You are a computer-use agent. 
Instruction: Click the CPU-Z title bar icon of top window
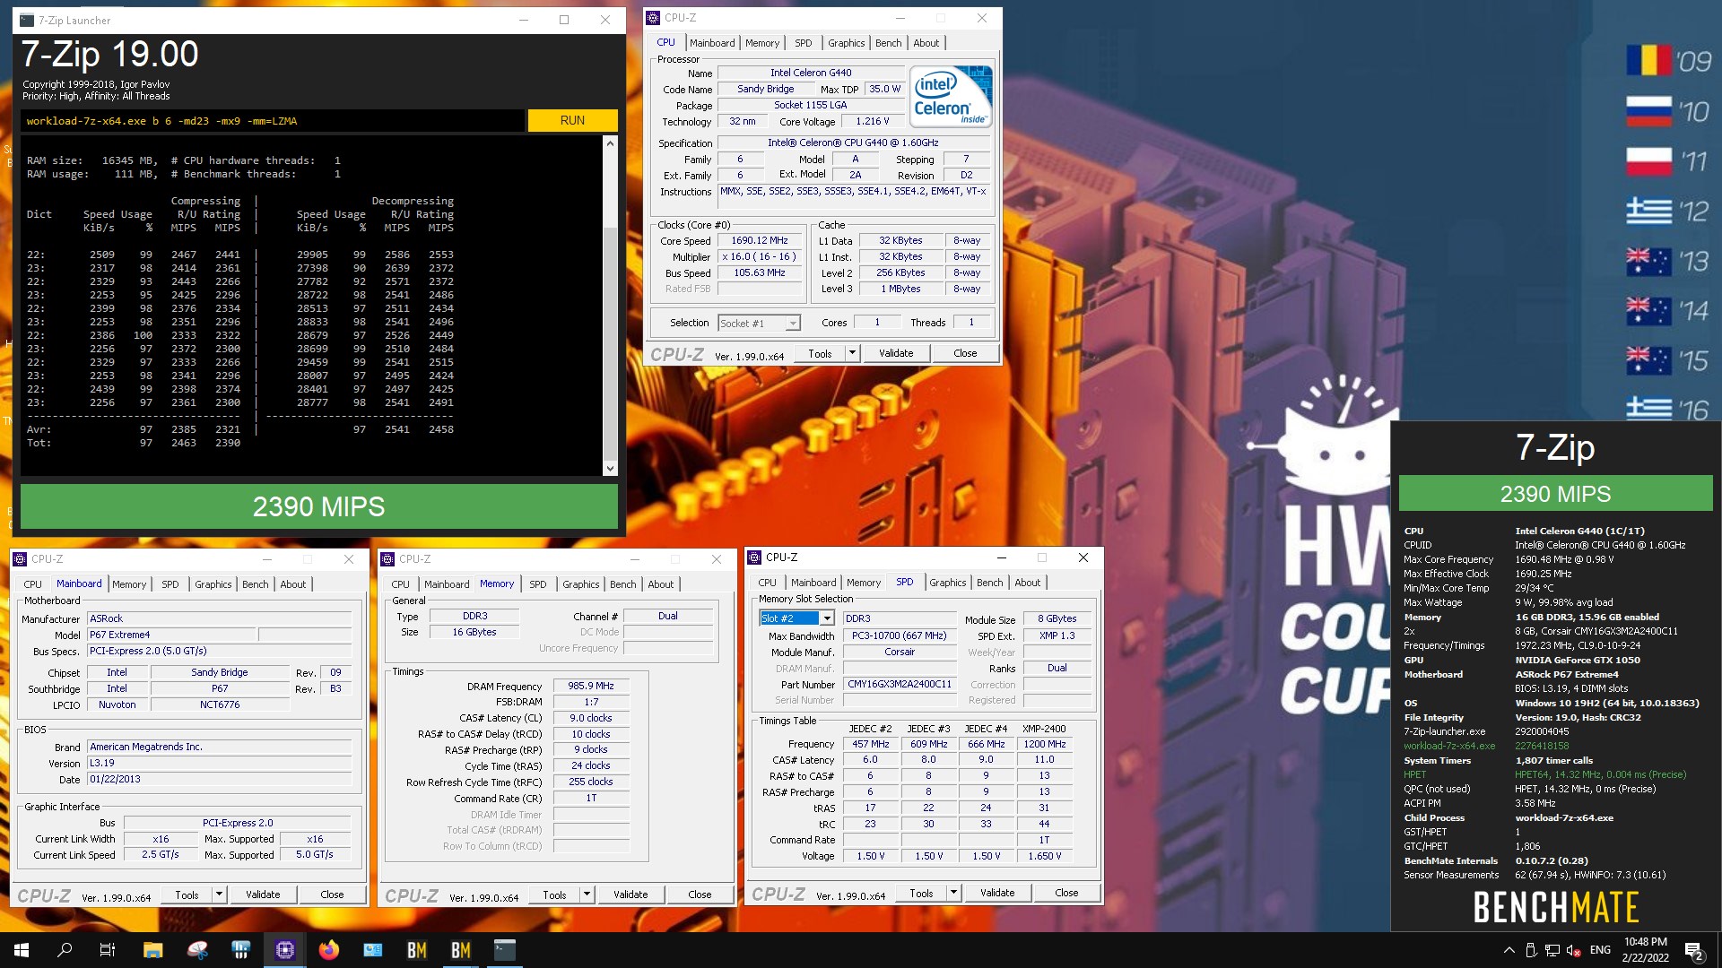(653, 18)
